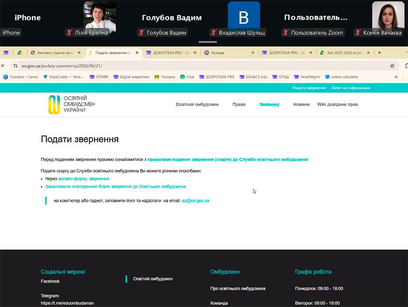Click the Понеділок: 09:00 - 18:00 schedule text
This screenshot has height=307, width=408.
click(x=319, y=288)
